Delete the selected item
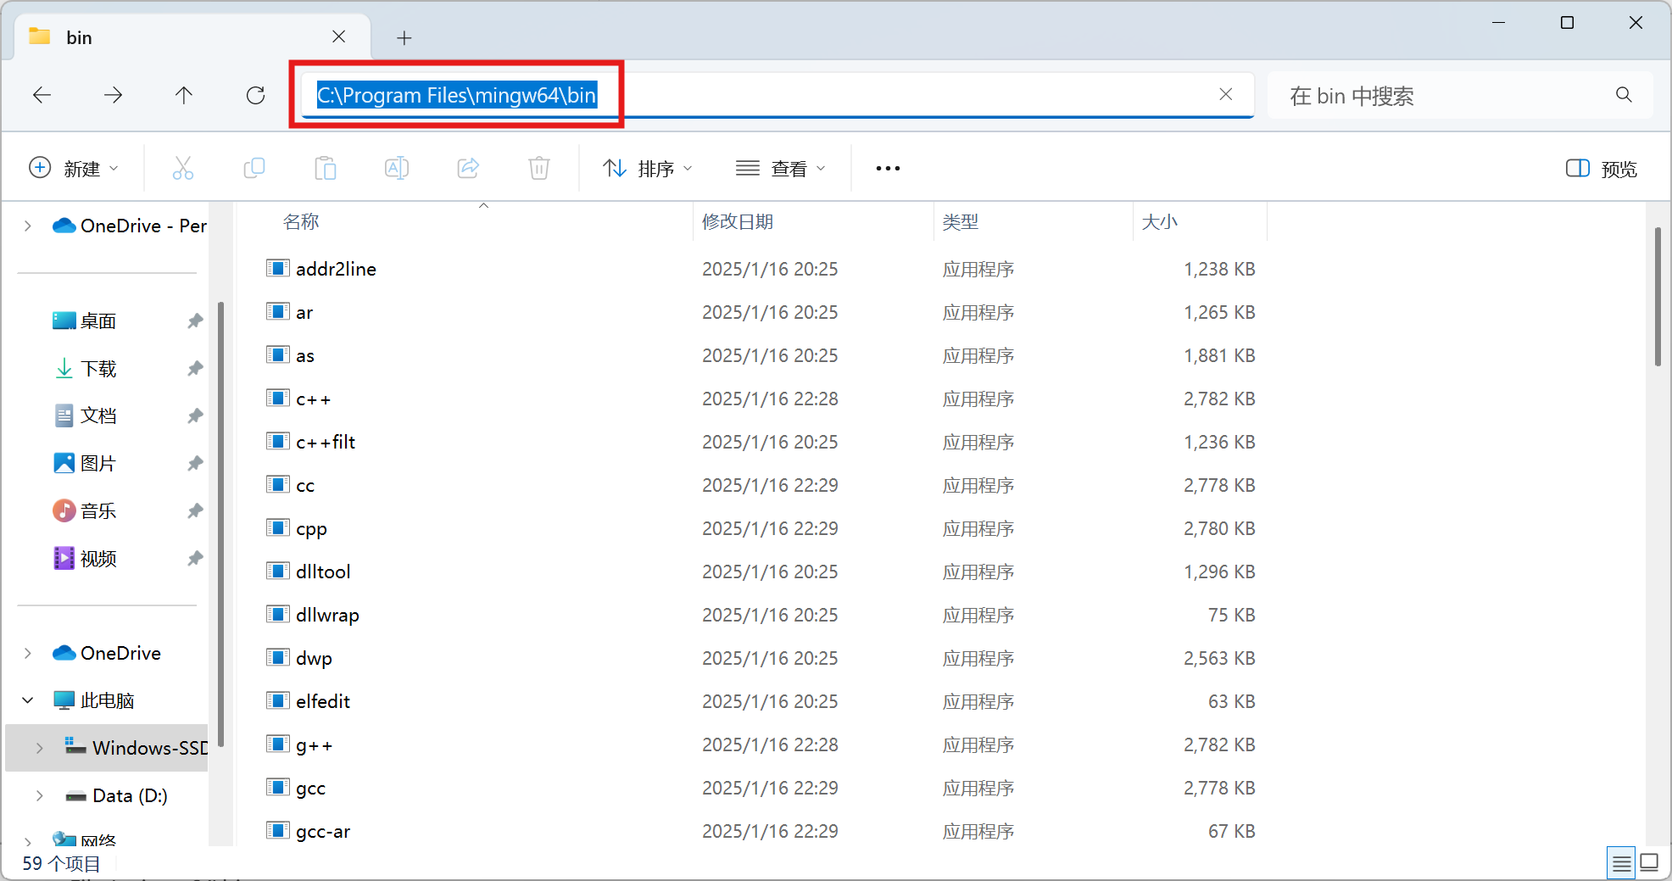 pyautogui.click(x=539, y=168)
